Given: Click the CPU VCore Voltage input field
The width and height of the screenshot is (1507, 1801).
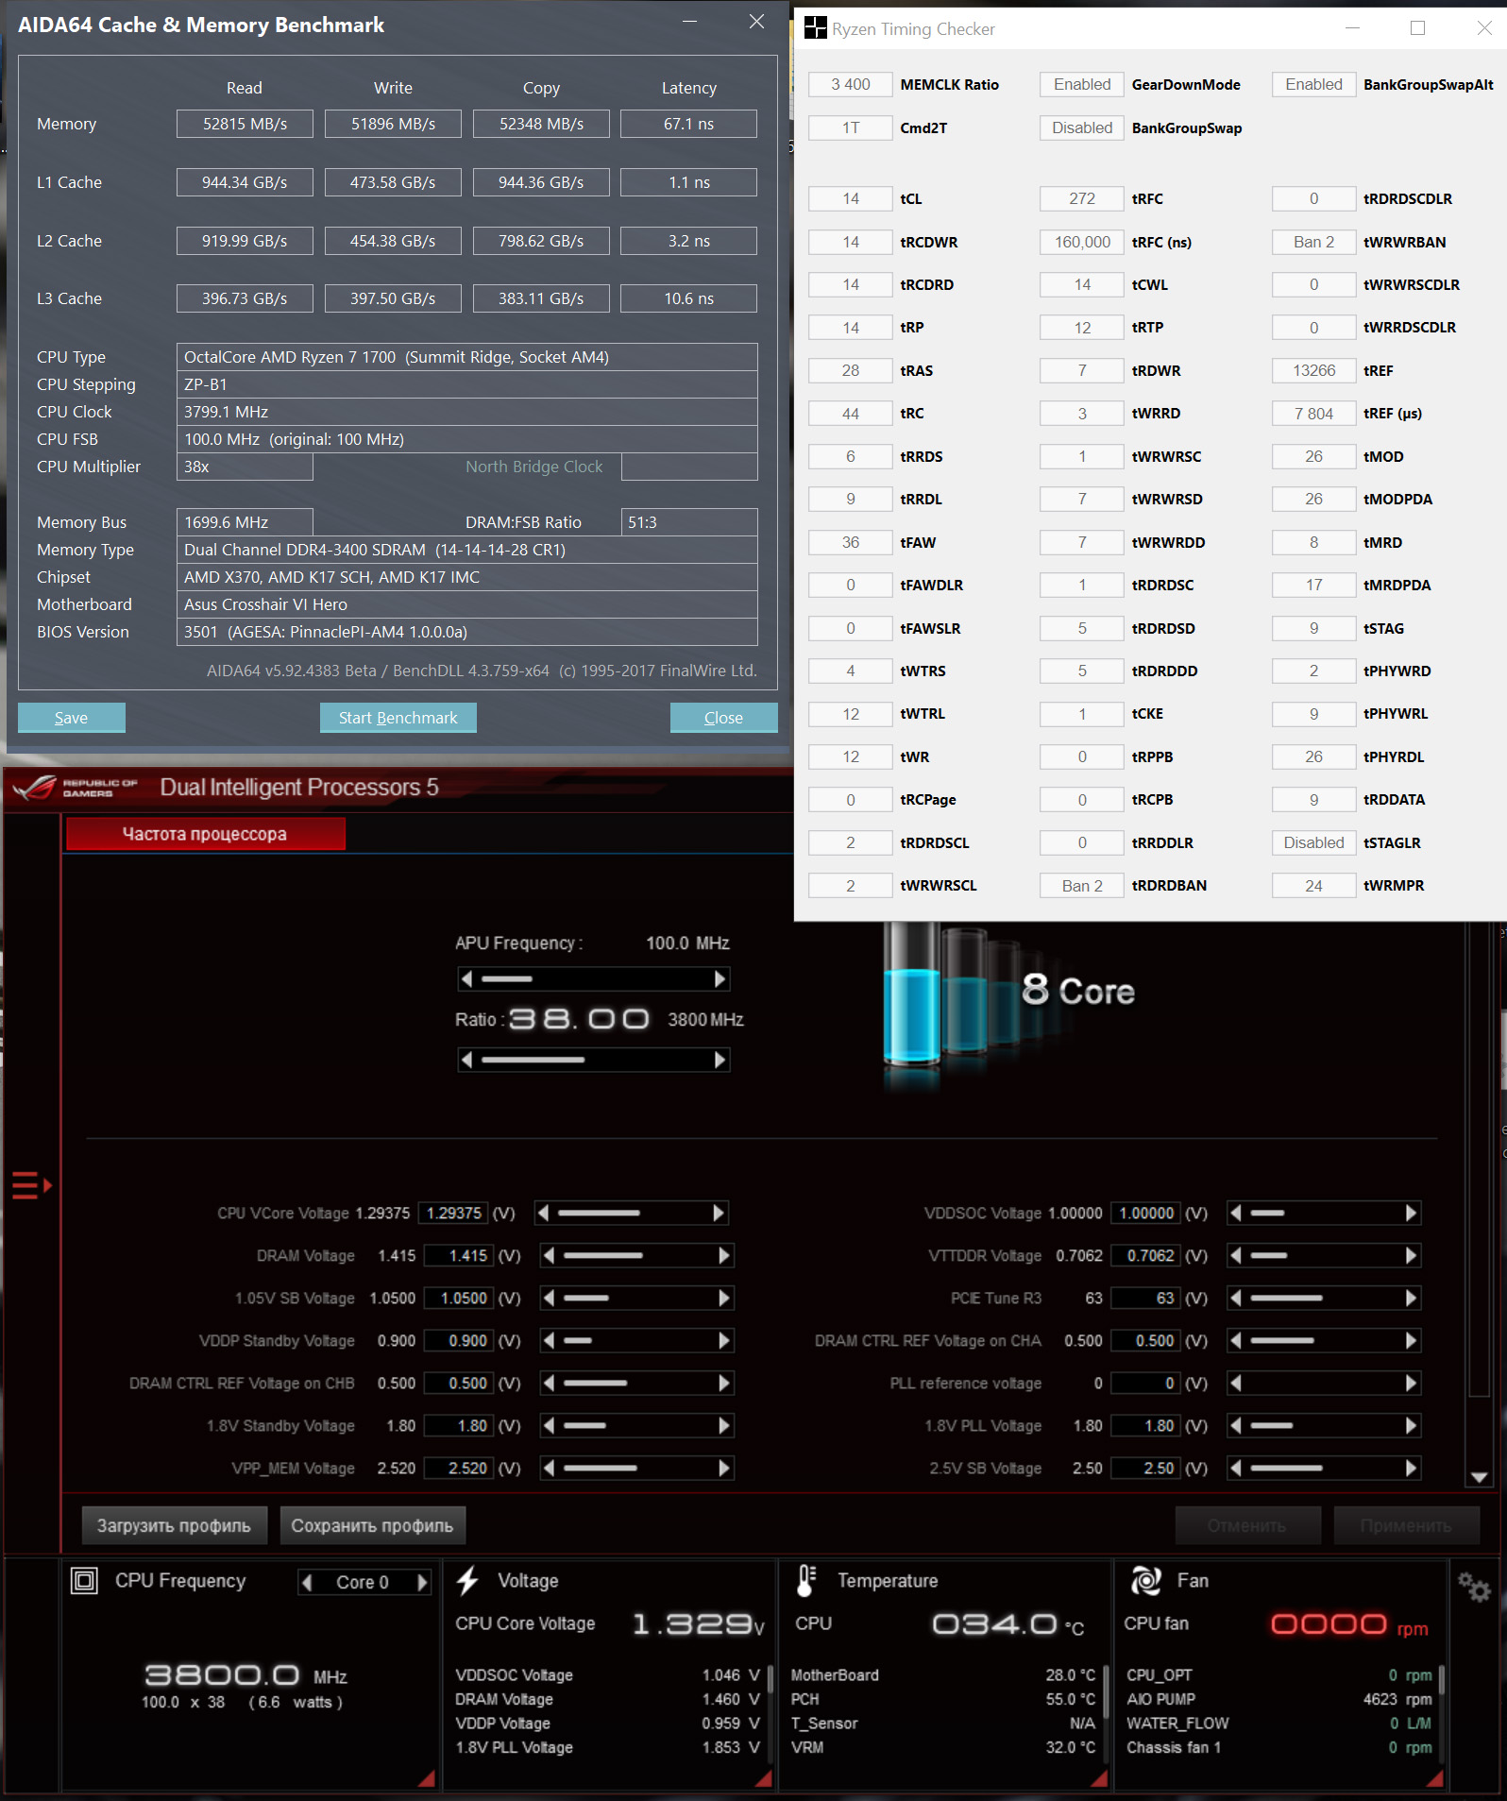Looking at the screenshot, I should tap(453, 1213).
